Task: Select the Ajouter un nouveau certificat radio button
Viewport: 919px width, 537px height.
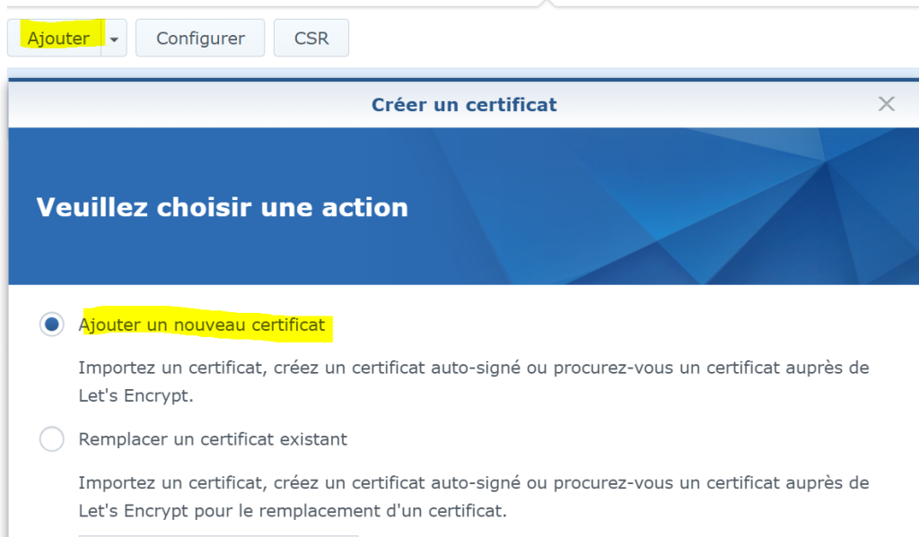Action: tap(52, 325)
